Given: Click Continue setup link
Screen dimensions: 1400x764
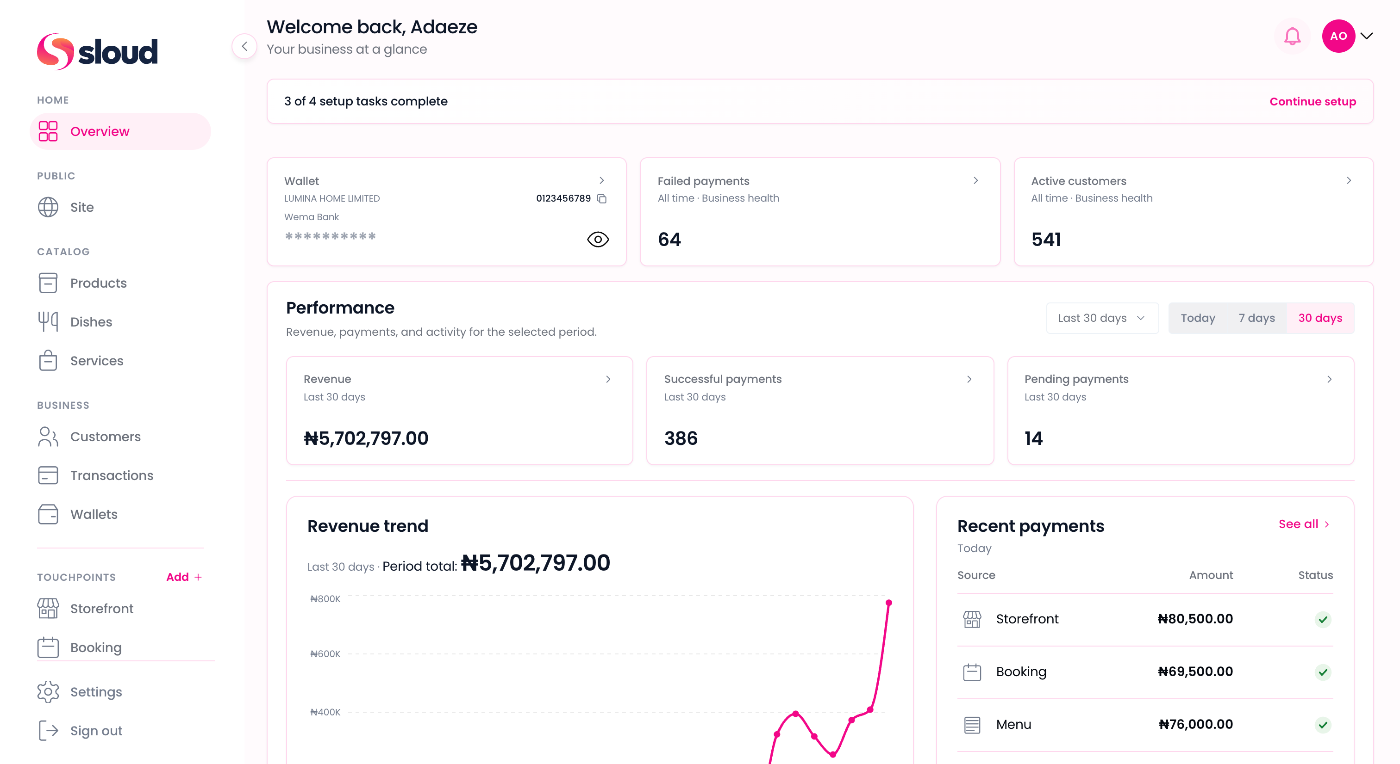Looking at the screenshot, I should click(x=1312, y=102).
